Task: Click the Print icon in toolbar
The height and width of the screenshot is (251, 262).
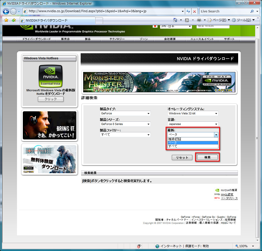Action: (x=199, y=20)
